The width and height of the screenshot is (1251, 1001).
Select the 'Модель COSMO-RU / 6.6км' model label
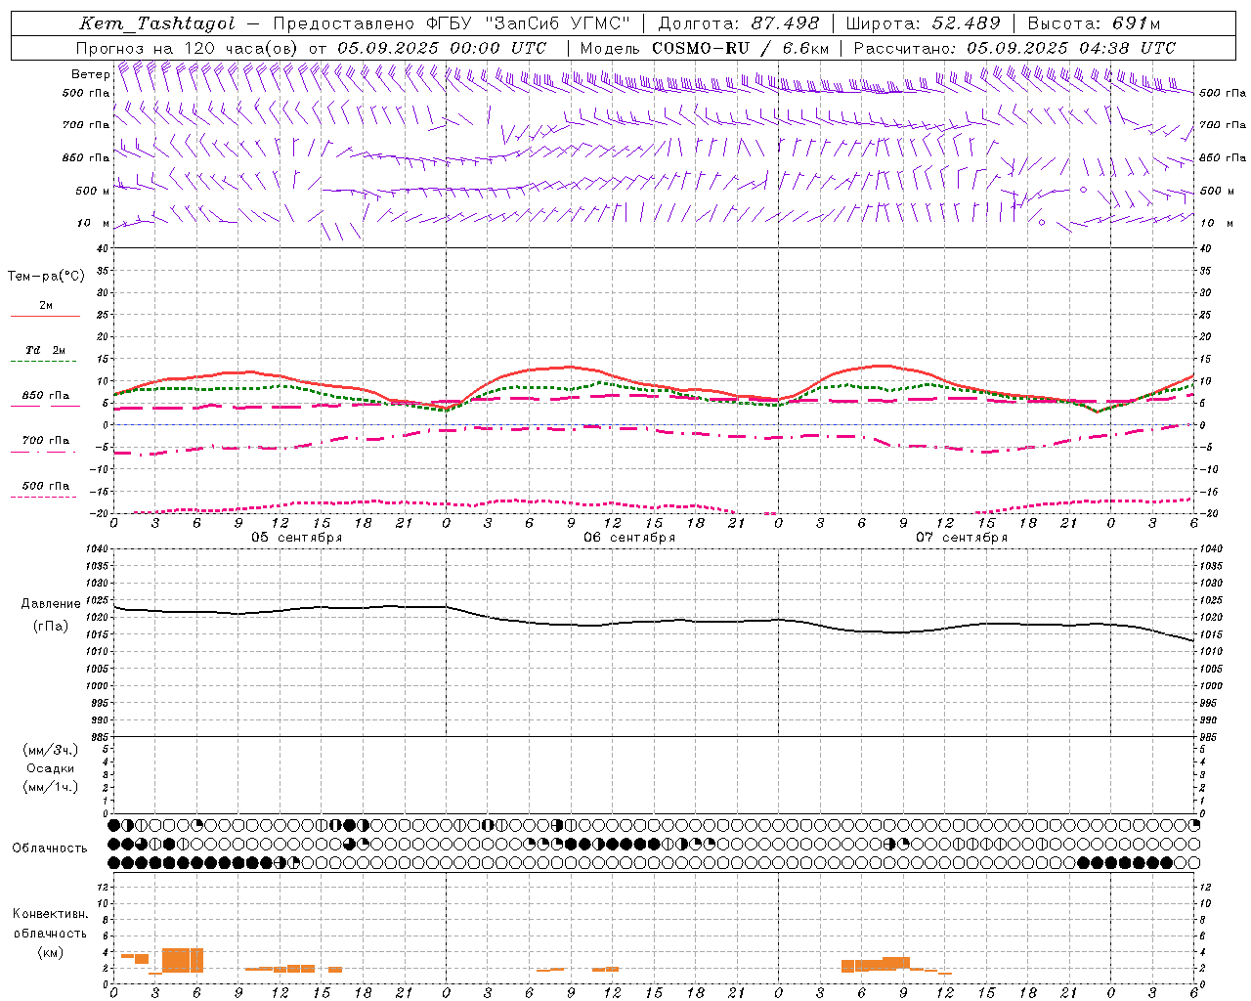pyautogui.click(x=705, y=48)
